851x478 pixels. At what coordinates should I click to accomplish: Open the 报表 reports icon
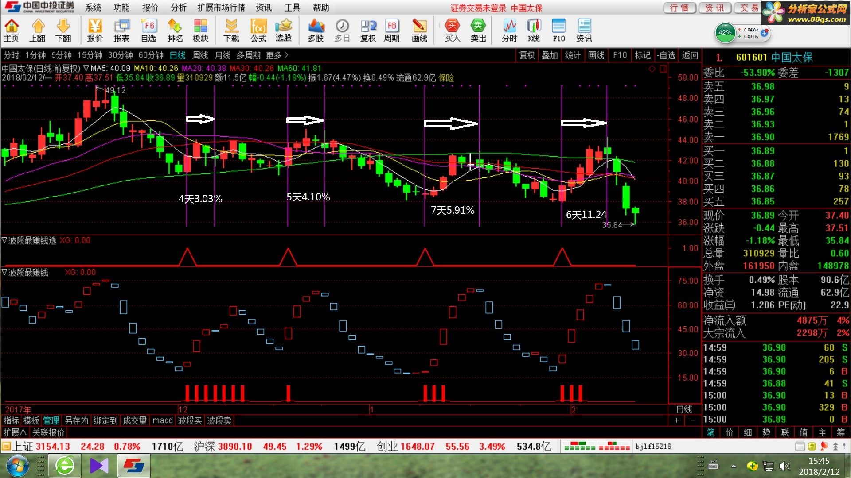(121, 31)
